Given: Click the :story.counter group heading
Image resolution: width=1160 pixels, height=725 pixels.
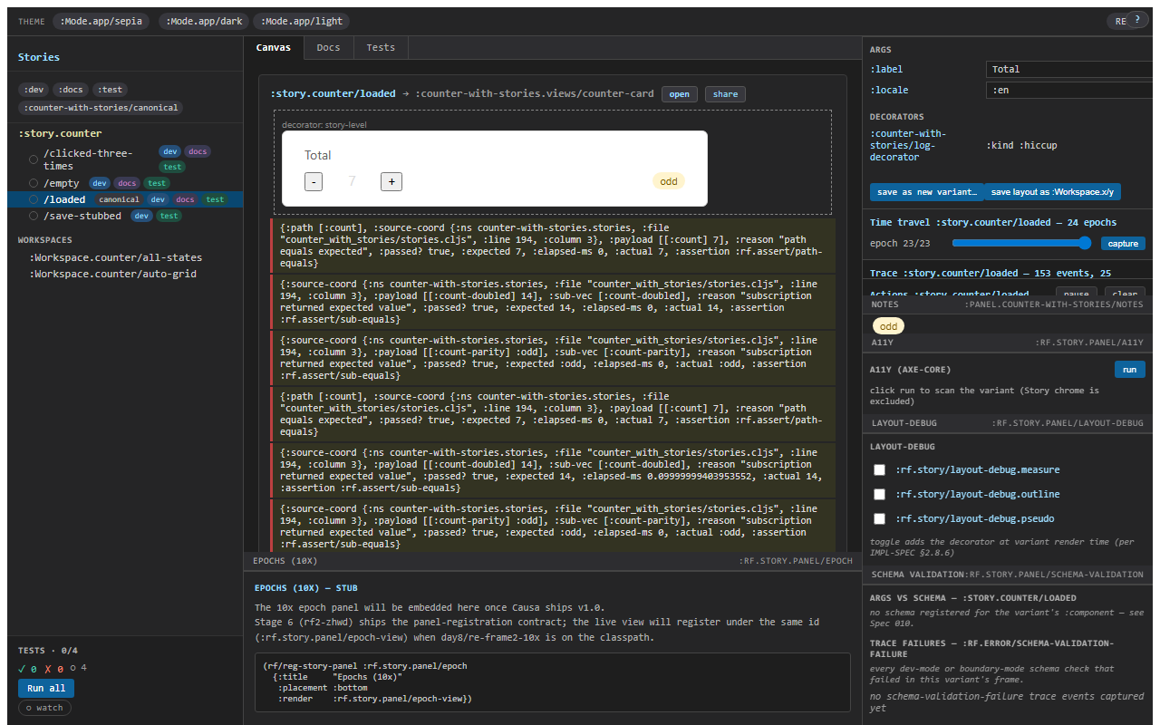Looking at the screenshot, I should coord(60,133).
